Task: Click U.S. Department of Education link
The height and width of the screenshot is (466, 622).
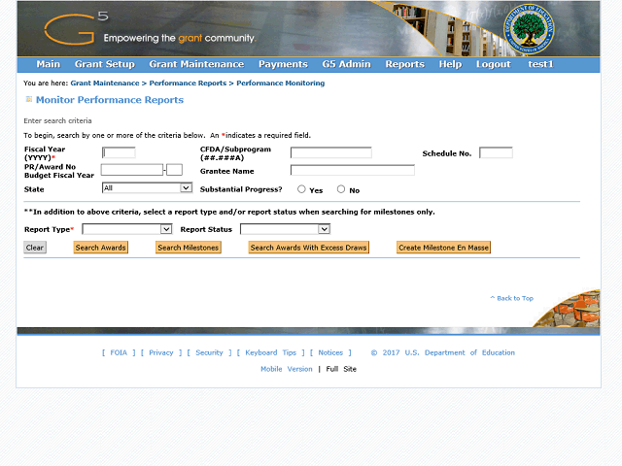Action: (460, 352)
